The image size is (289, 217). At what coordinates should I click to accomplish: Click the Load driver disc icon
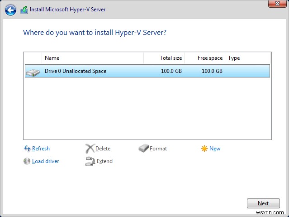click(x=27, y=161)
